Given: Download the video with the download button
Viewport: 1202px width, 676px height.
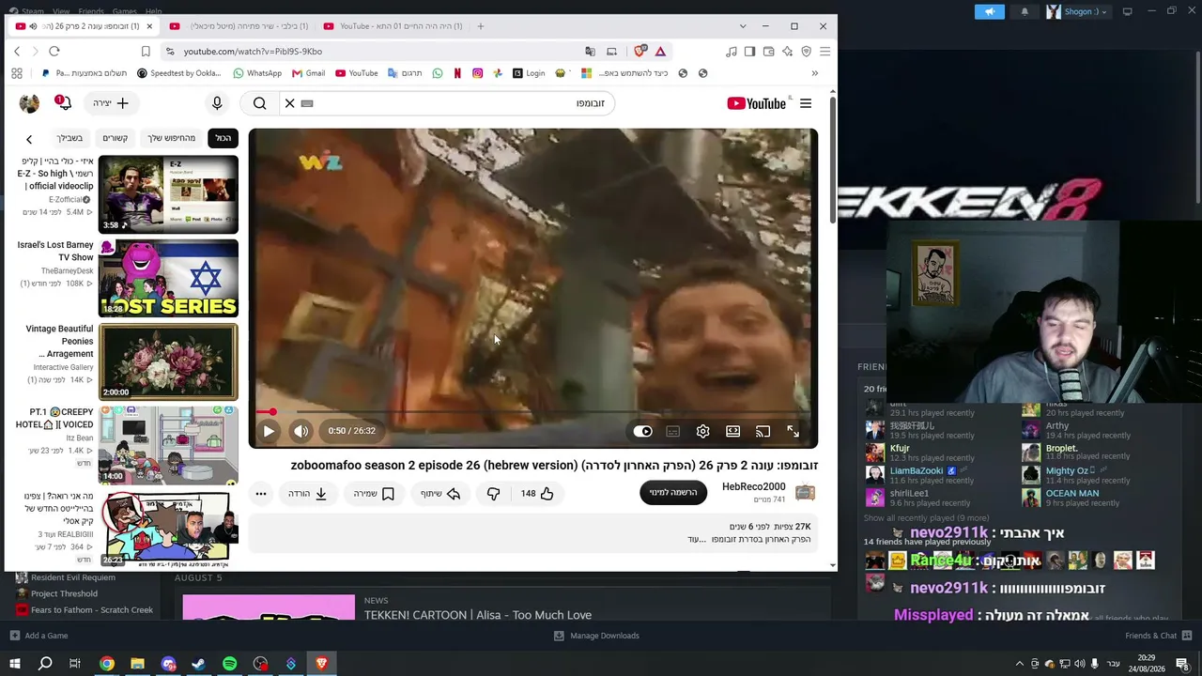Looking at the screenshot, I should pyautogui.click(x=308, y=494).
